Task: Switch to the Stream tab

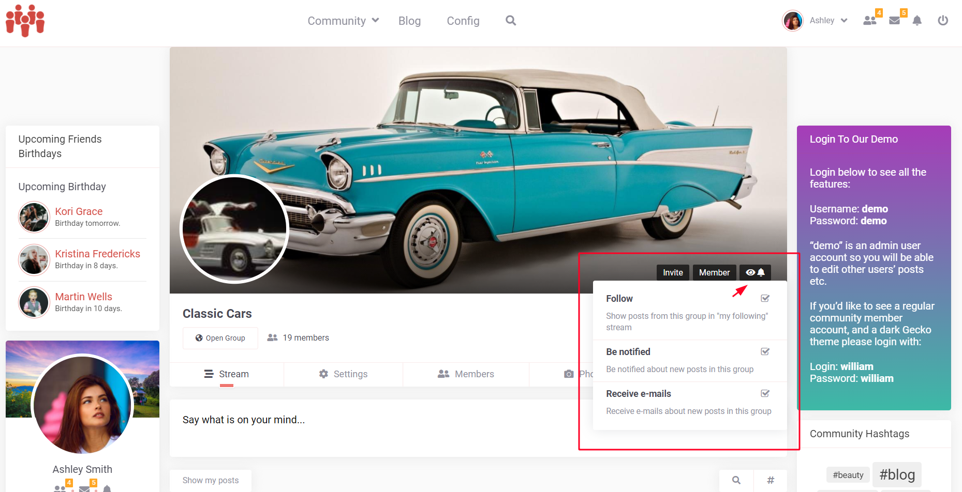Action: click(x=227, y=374)
